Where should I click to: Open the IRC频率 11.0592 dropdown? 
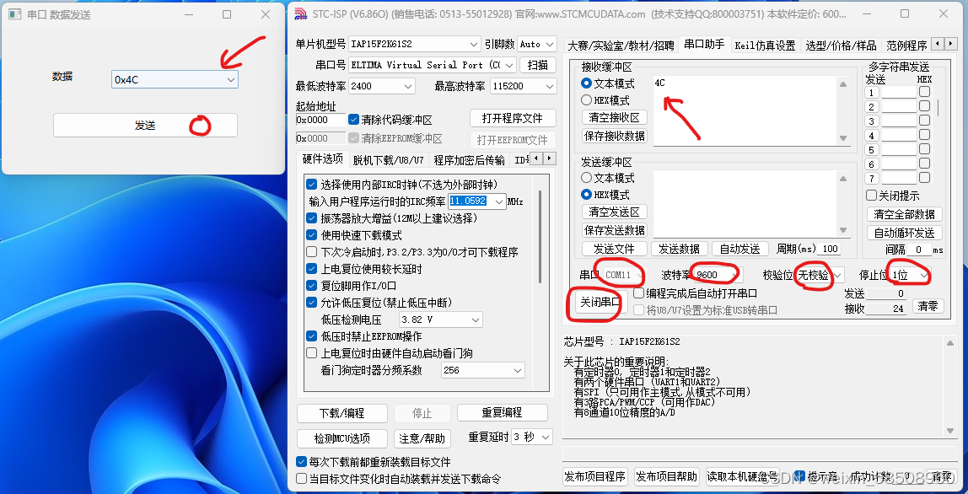(x=477, y=201)
